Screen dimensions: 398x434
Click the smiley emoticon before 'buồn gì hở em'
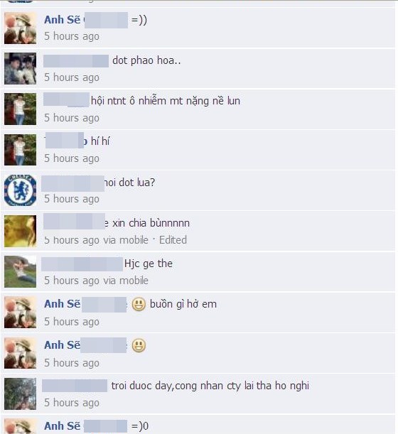coord(139,305)
